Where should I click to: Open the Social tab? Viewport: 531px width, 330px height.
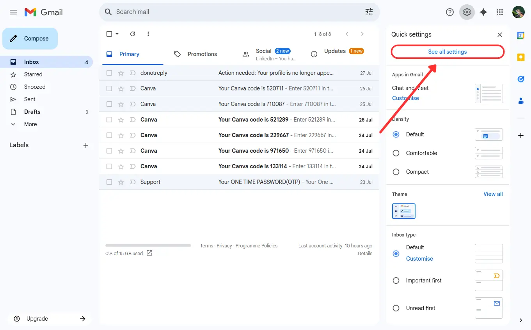(264, 54)
